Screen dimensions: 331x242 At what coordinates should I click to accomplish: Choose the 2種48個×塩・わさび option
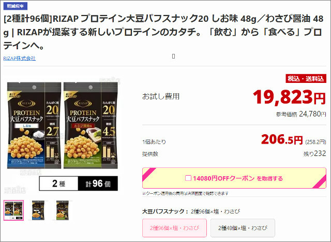tap(243, 228)
